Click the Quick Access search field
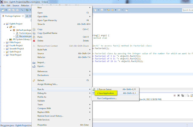 point(188,10)
